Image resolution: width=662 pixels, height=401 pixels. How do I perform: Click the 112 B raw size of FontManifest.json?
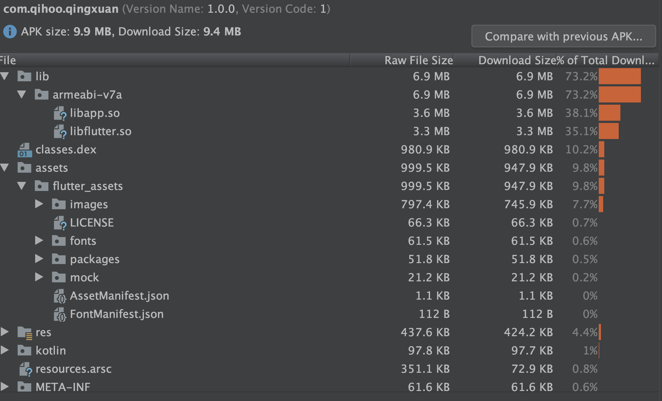(434, 314)
